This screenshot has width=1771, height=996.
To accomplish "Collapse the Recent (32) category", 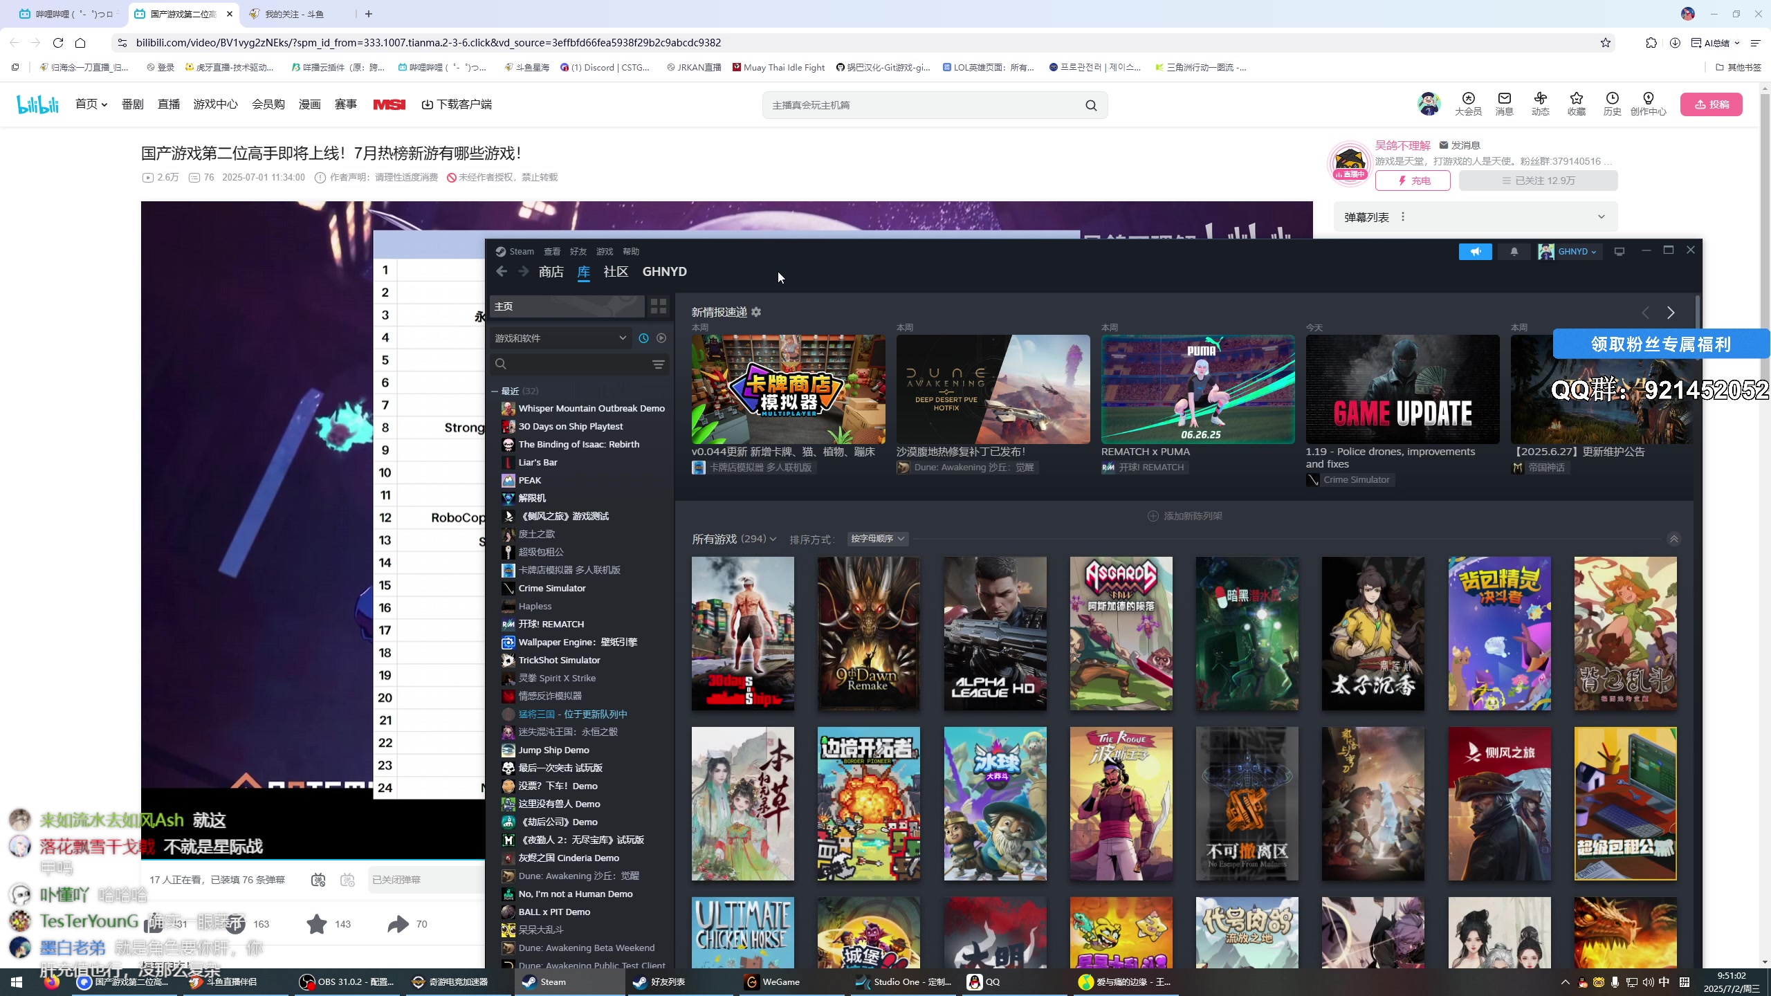I will [495, 391].
